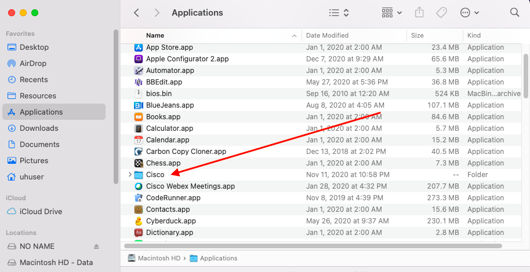Screen dimensions: 530x272
Task: Click the BlueJeans.app icon
Action: click(x=139, y=105)
